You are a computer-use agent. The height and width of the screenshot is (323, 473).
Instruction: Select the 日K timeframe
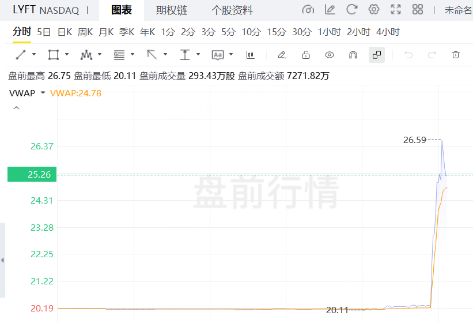tap(65, 32)
